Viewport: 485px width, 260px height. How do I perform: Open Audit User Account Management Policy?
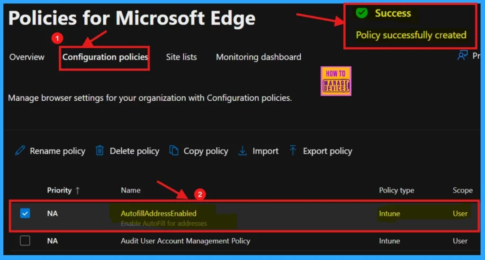coord(186,241)
